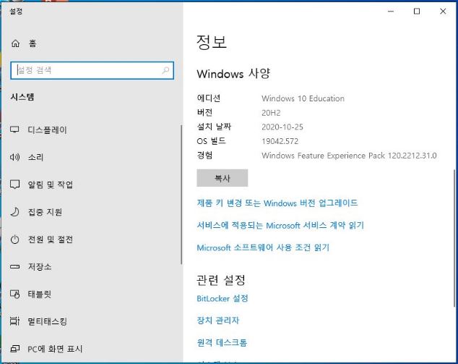The image size is (458, 364).
Task: Minimize the 설정 window
Action: (391, 12)
